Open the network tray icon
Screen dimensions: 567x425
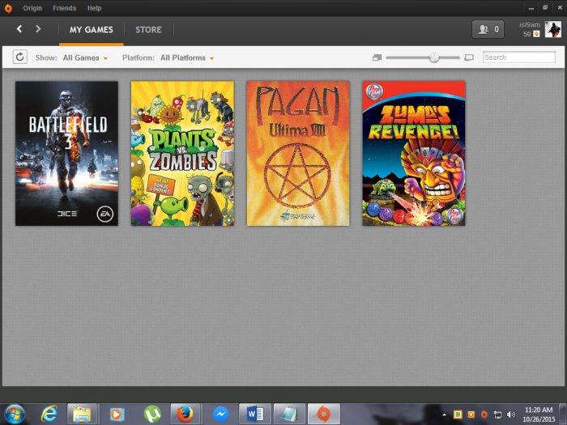click(498, 414)
